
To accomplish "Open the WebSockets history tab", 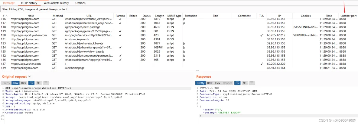I will (x=56, y=3).
